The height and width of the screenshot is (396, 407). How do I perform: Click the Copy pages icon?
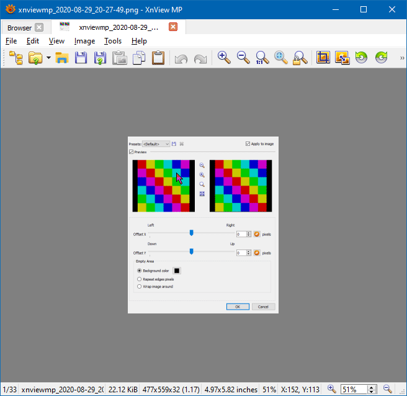(x=139, y=57)
